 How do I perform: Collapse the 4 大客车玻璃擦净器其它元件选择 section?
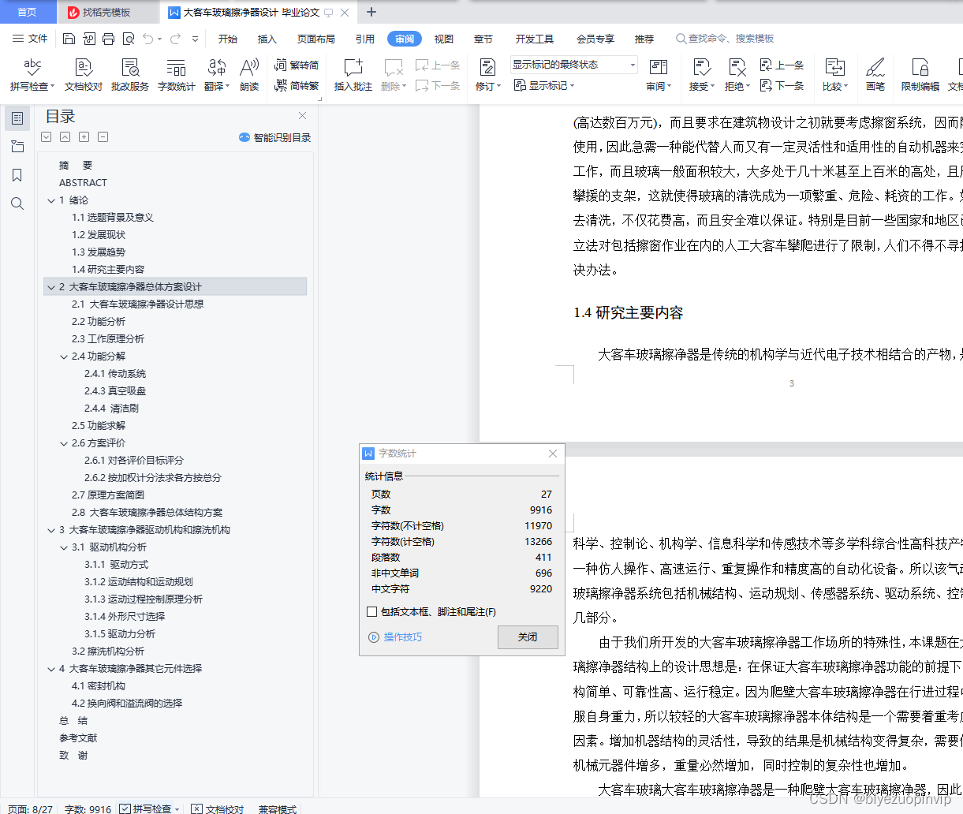(x=51, y=669)
